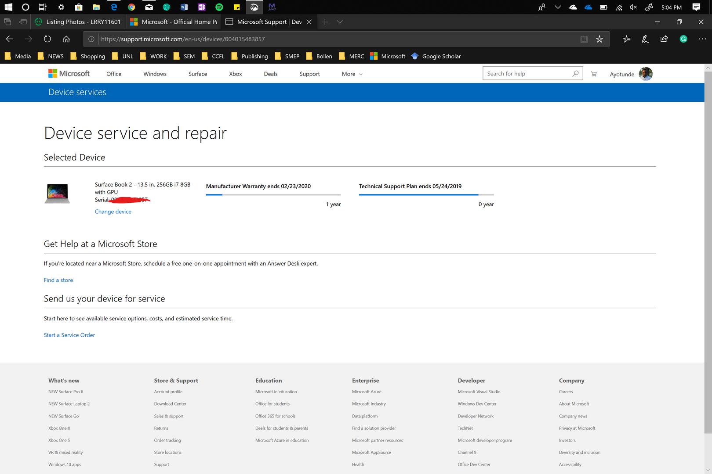Screen dimensions: 712x474
Task: Open the Windows menu item
Action: 155,74
